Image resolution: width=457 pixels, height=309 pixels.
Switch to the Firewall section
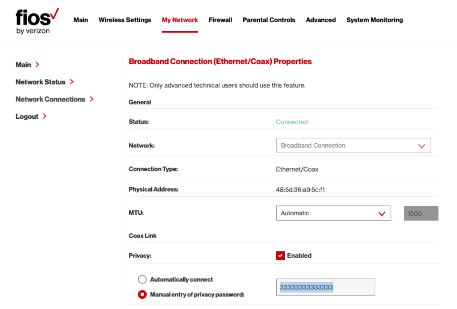(220, 20)
